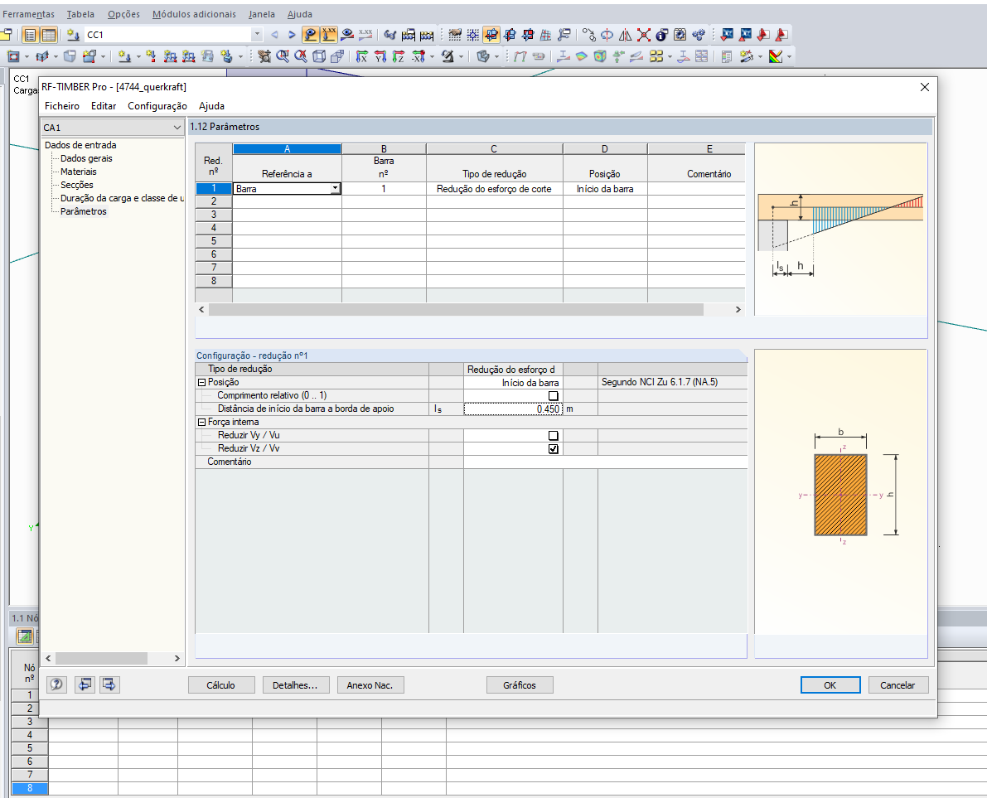987x798 pixels.
Task: Click the microscope icon in second toolbar
Action: (x=448, y=56)
